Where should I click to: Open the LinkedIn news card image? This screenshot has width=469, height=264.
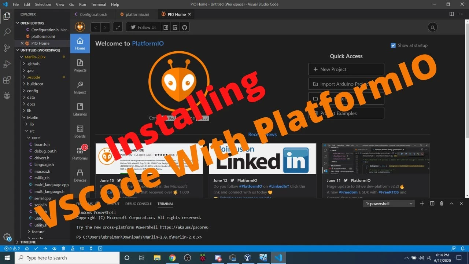(x=262, y=158)
